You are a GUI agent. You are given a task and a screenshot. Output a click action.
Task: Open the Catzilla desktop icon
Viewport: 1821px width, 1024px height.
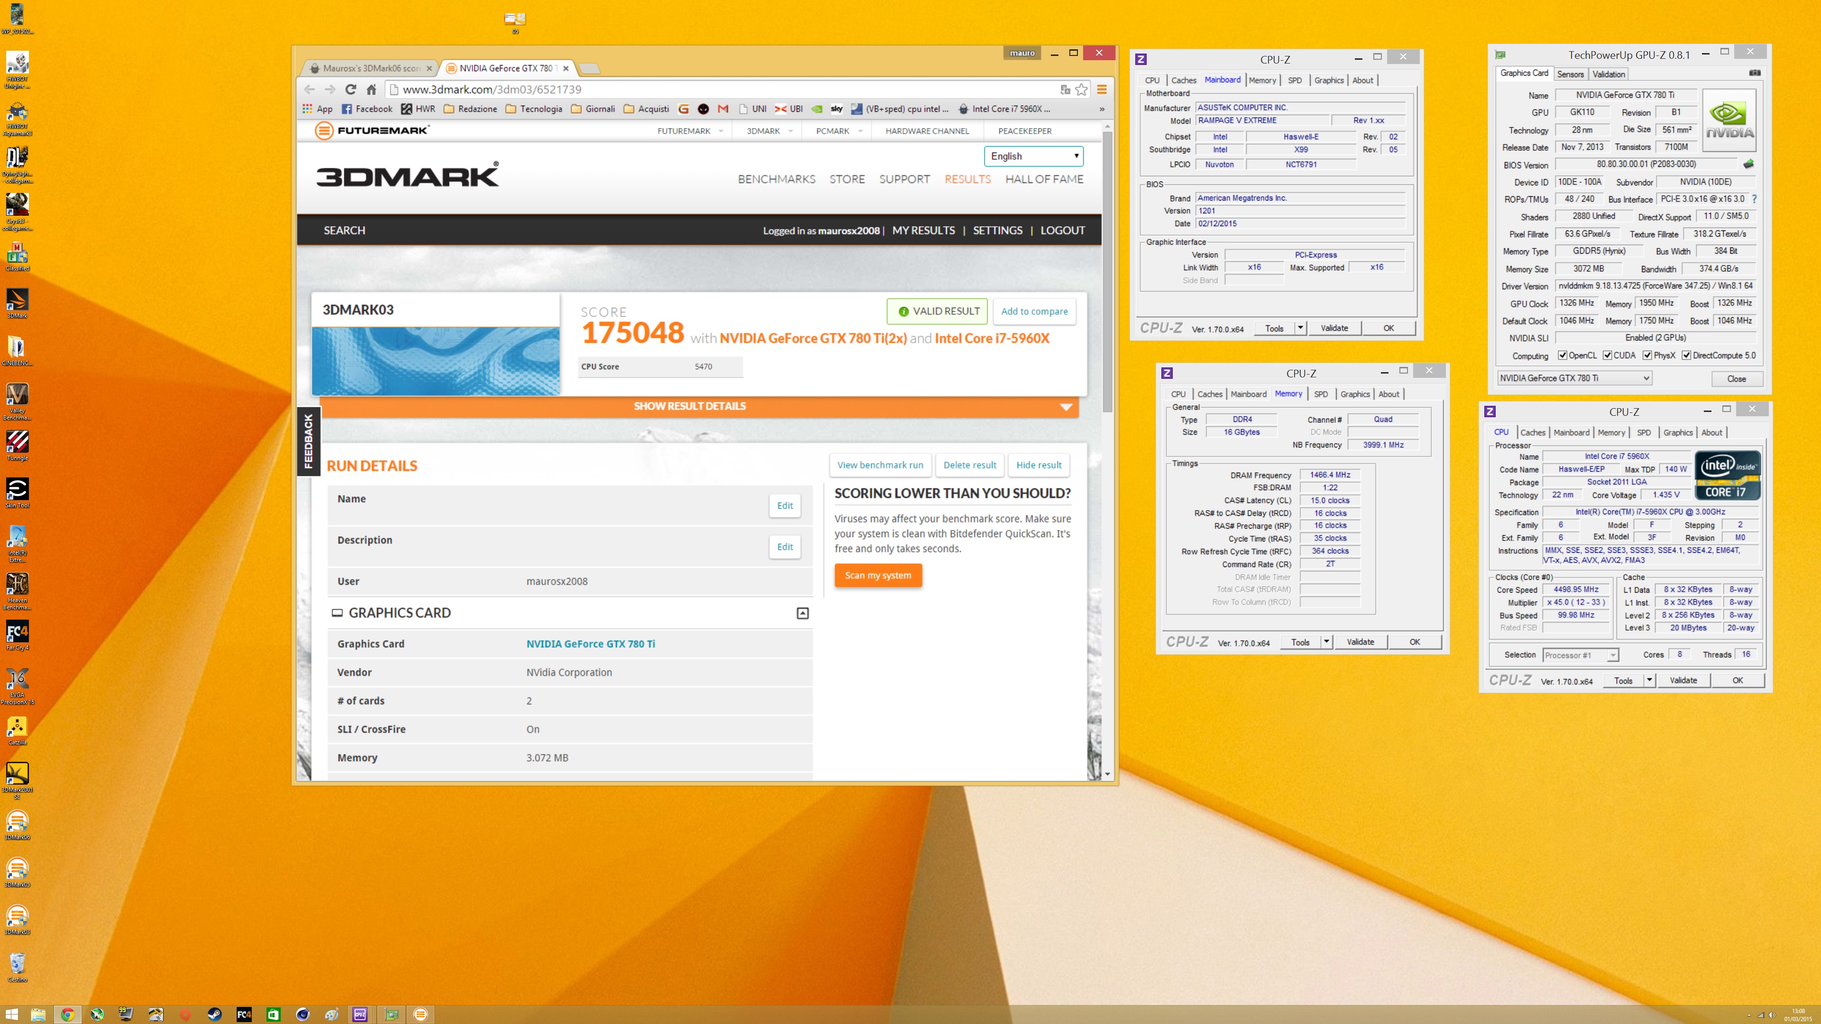click(17, 730)
